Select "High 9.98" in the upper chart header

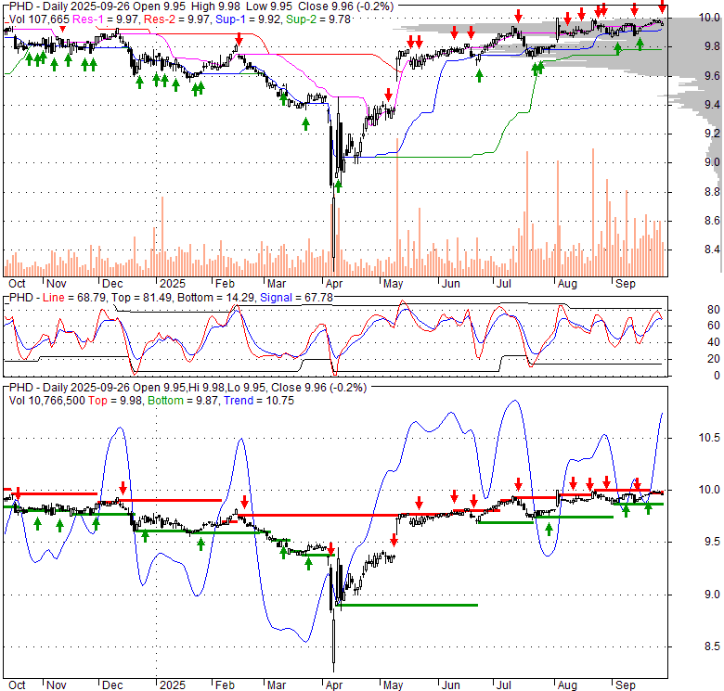click(215, 6)
